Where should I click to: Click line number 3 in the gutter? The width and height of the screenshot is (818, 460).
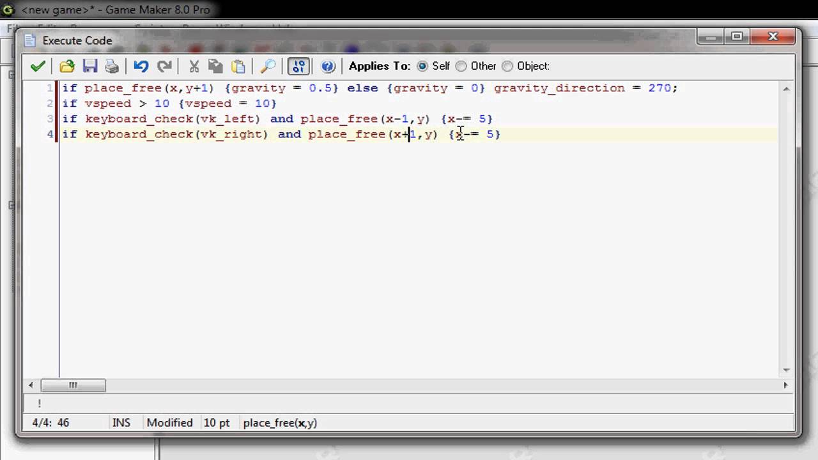50,118
